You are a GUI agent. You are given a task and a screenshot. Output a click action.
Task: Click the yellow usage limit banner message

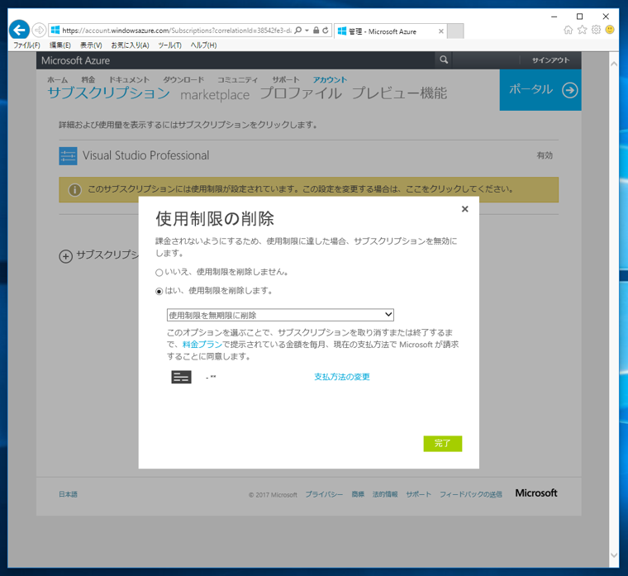(301, 189)
